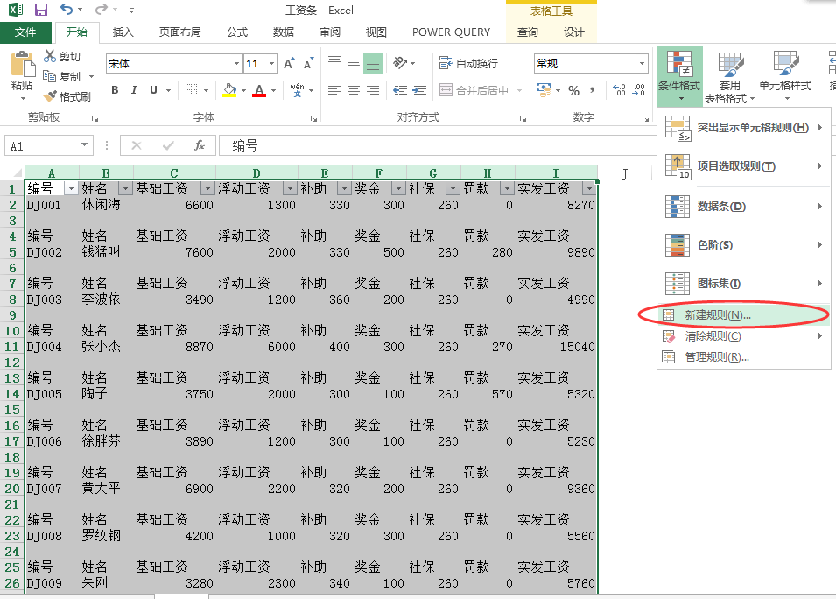
Task: Toggle underline formatting
Action: [153, 90]
